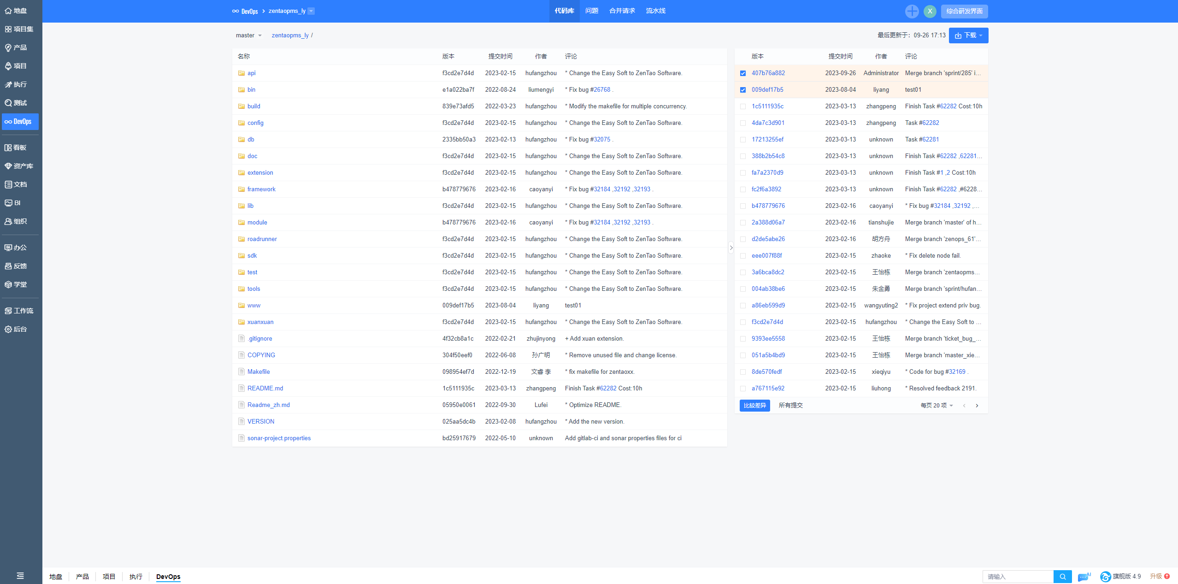
Task: Check commit 1c5111935c checkbox
Action: 743,106
